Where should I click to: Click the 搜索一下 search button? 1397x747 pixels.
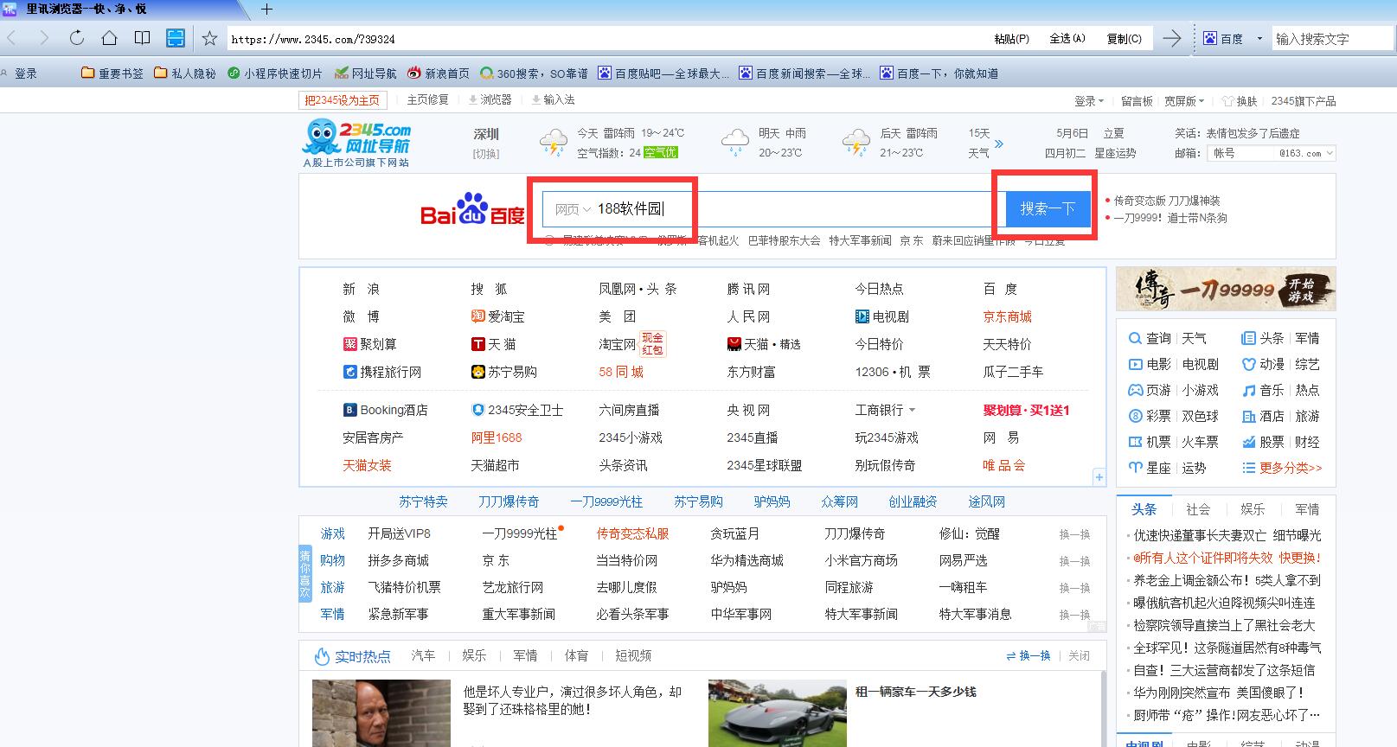(1047, 208)
